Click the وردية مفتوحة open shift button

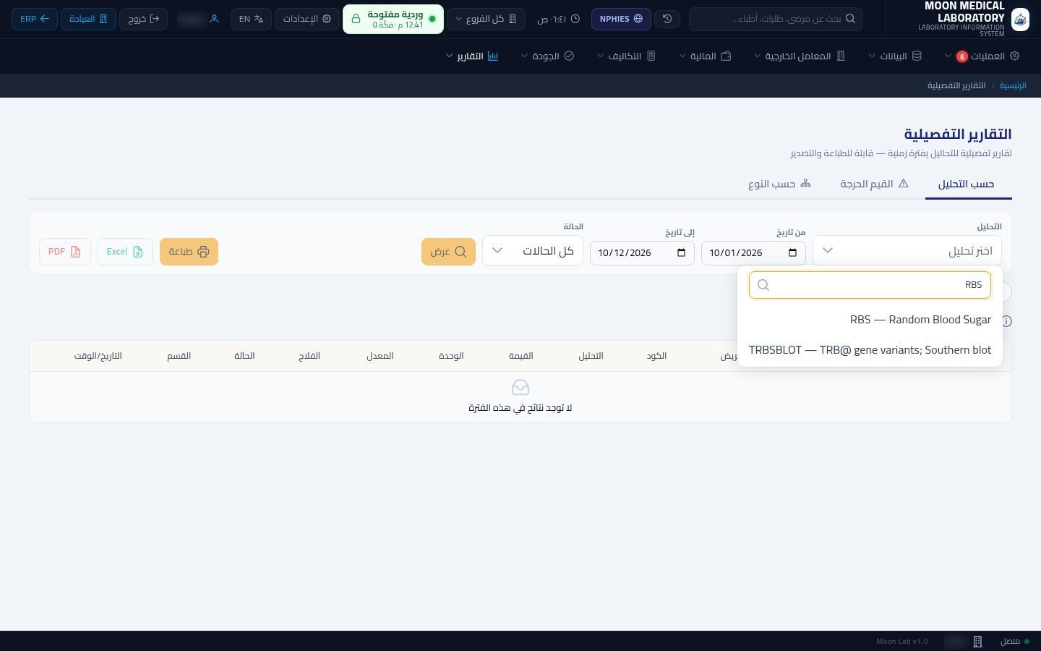pyautogui.click(x=393, y=19)
